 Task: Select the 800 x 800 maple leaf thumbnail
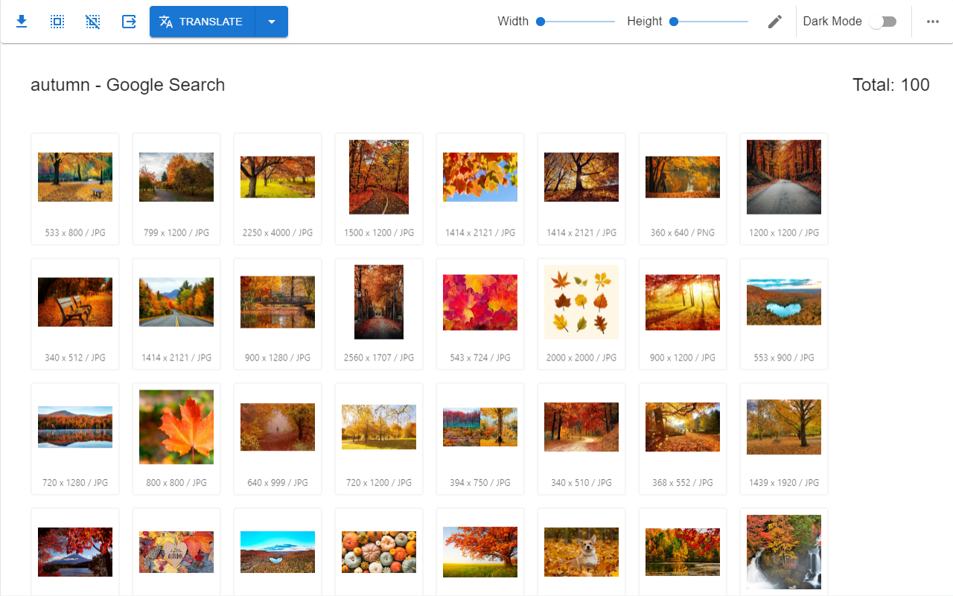(176, 427)
